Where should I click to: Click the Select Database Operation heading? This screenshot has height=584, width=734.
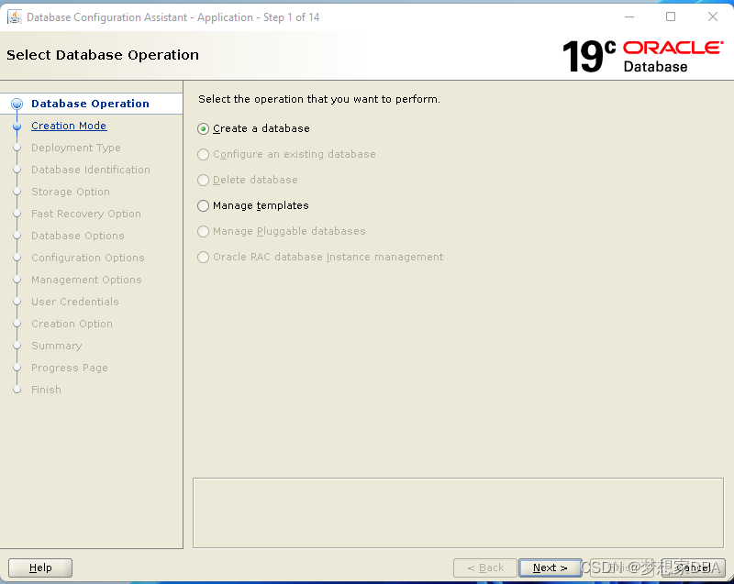click(x=103, y=55)
